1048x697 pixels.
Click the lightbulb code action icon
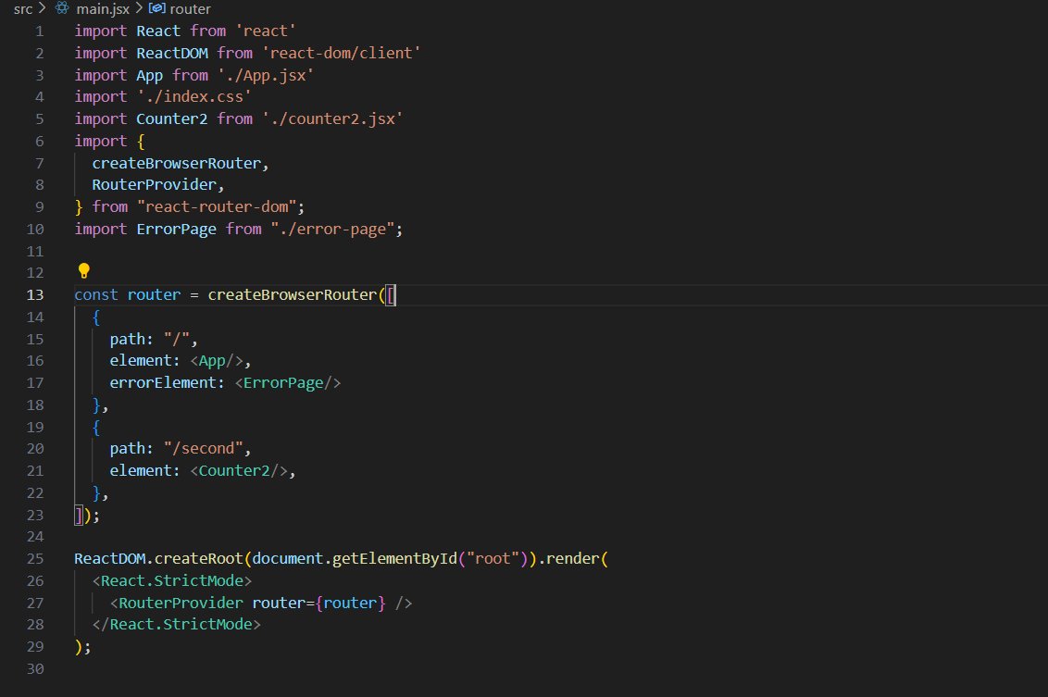click(83, 270)
